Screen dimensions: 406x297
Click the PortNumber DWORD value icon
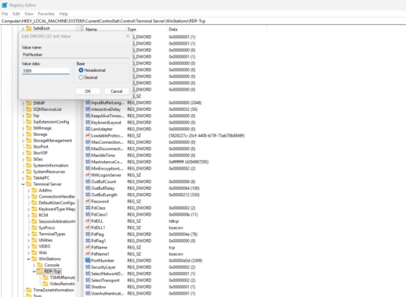click(x=88, y=260)
